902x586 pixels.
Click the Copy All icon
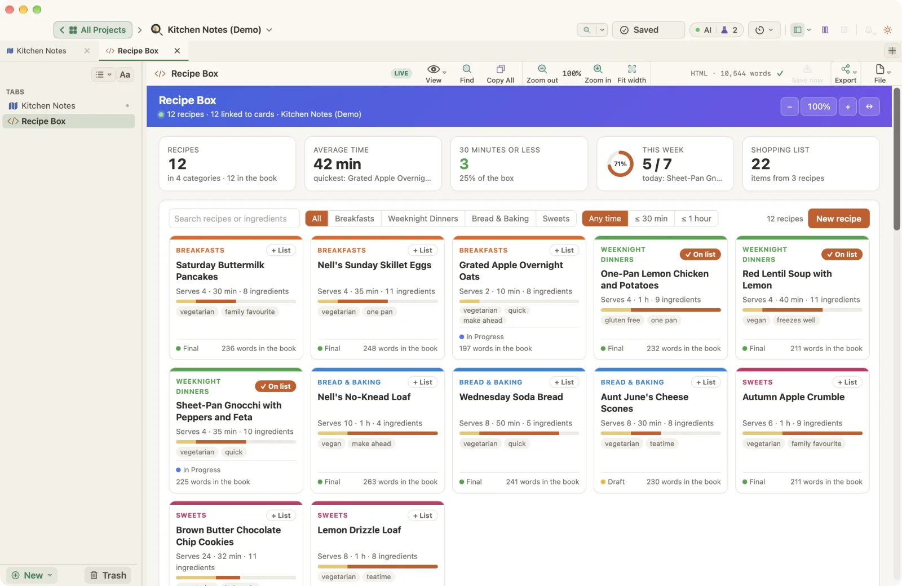(500, 69)
